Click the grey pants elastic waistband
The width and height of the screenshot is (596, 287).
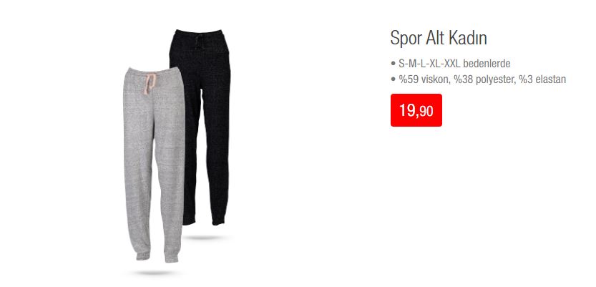click(154, 71)
